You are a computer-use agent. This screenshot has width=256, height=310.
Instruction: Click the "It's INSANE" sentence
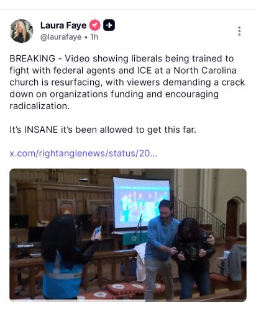click(103, 130)
